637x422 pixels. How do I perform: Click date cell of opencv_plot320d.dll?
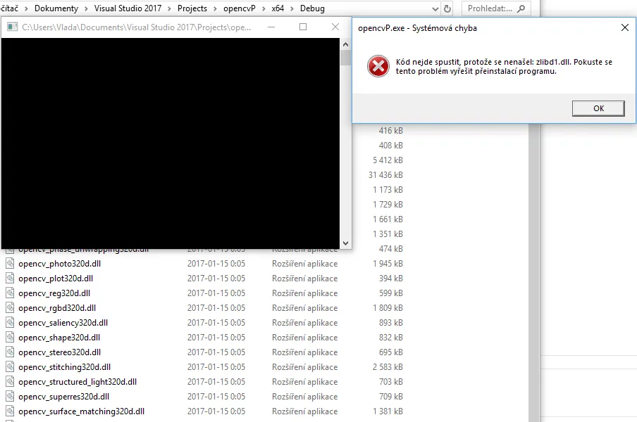pyautogui.click(x=216, y=279)
